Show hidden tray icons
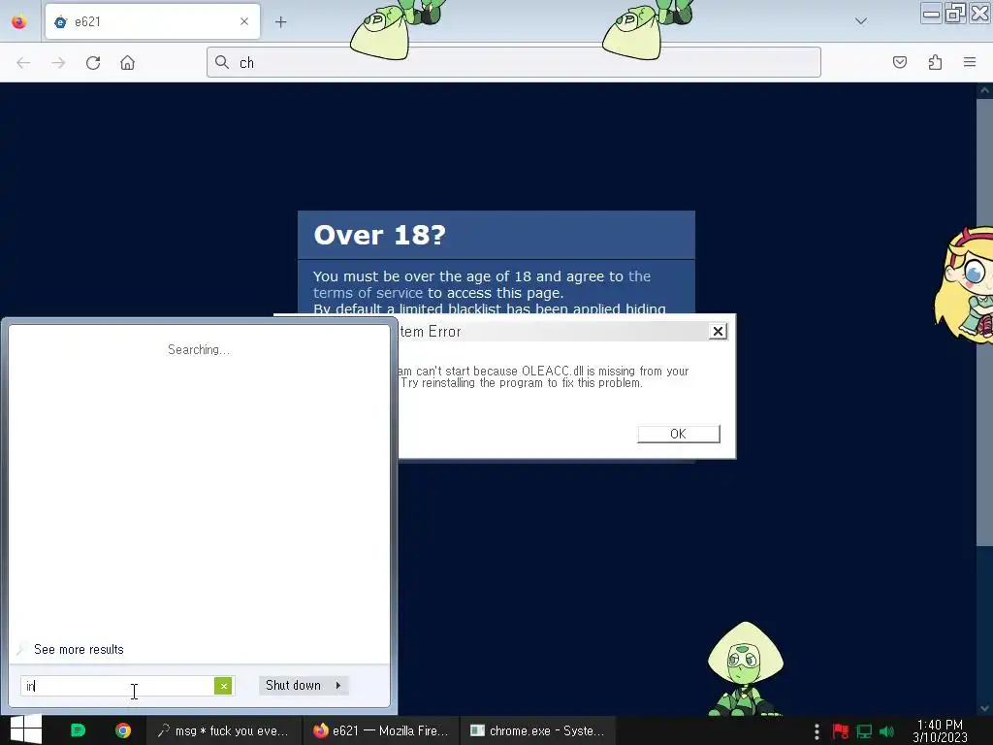Image resolution: width=993 pixels, height=745 pixels. coord(817,731)
